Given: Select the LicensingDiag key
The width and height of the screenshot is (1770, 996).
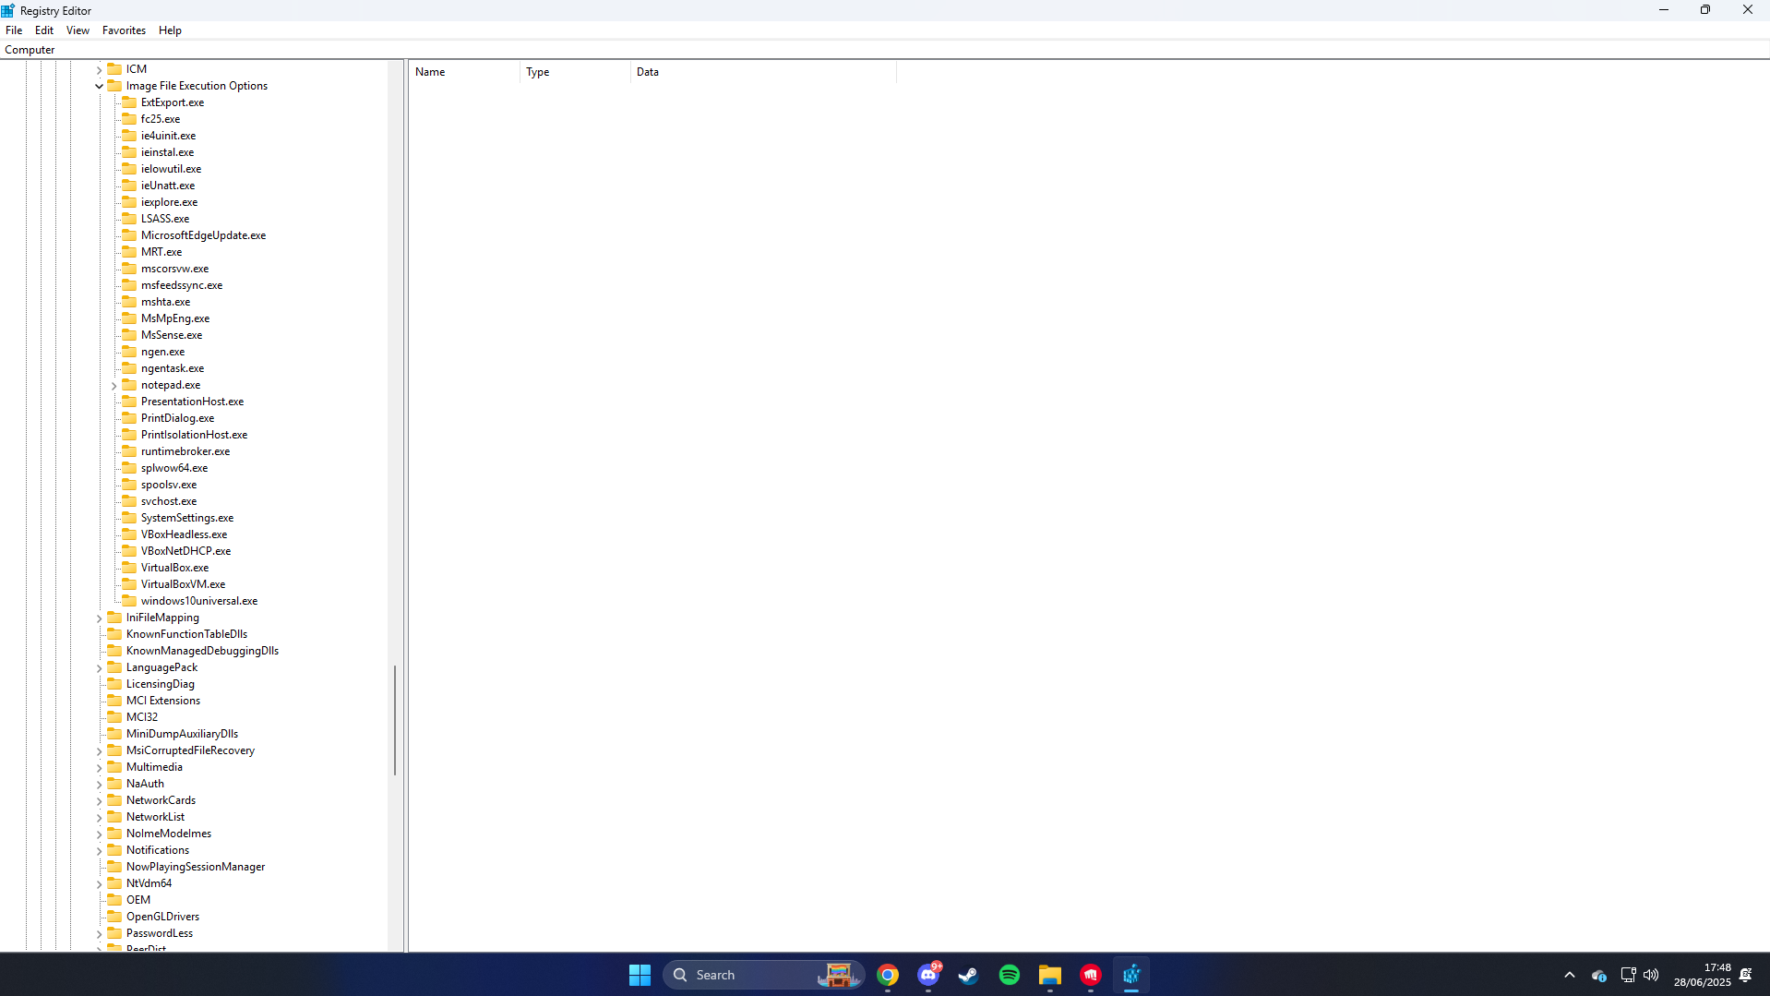Looking at the screenshot, I should pyautogui.click(x=161, y=684).
